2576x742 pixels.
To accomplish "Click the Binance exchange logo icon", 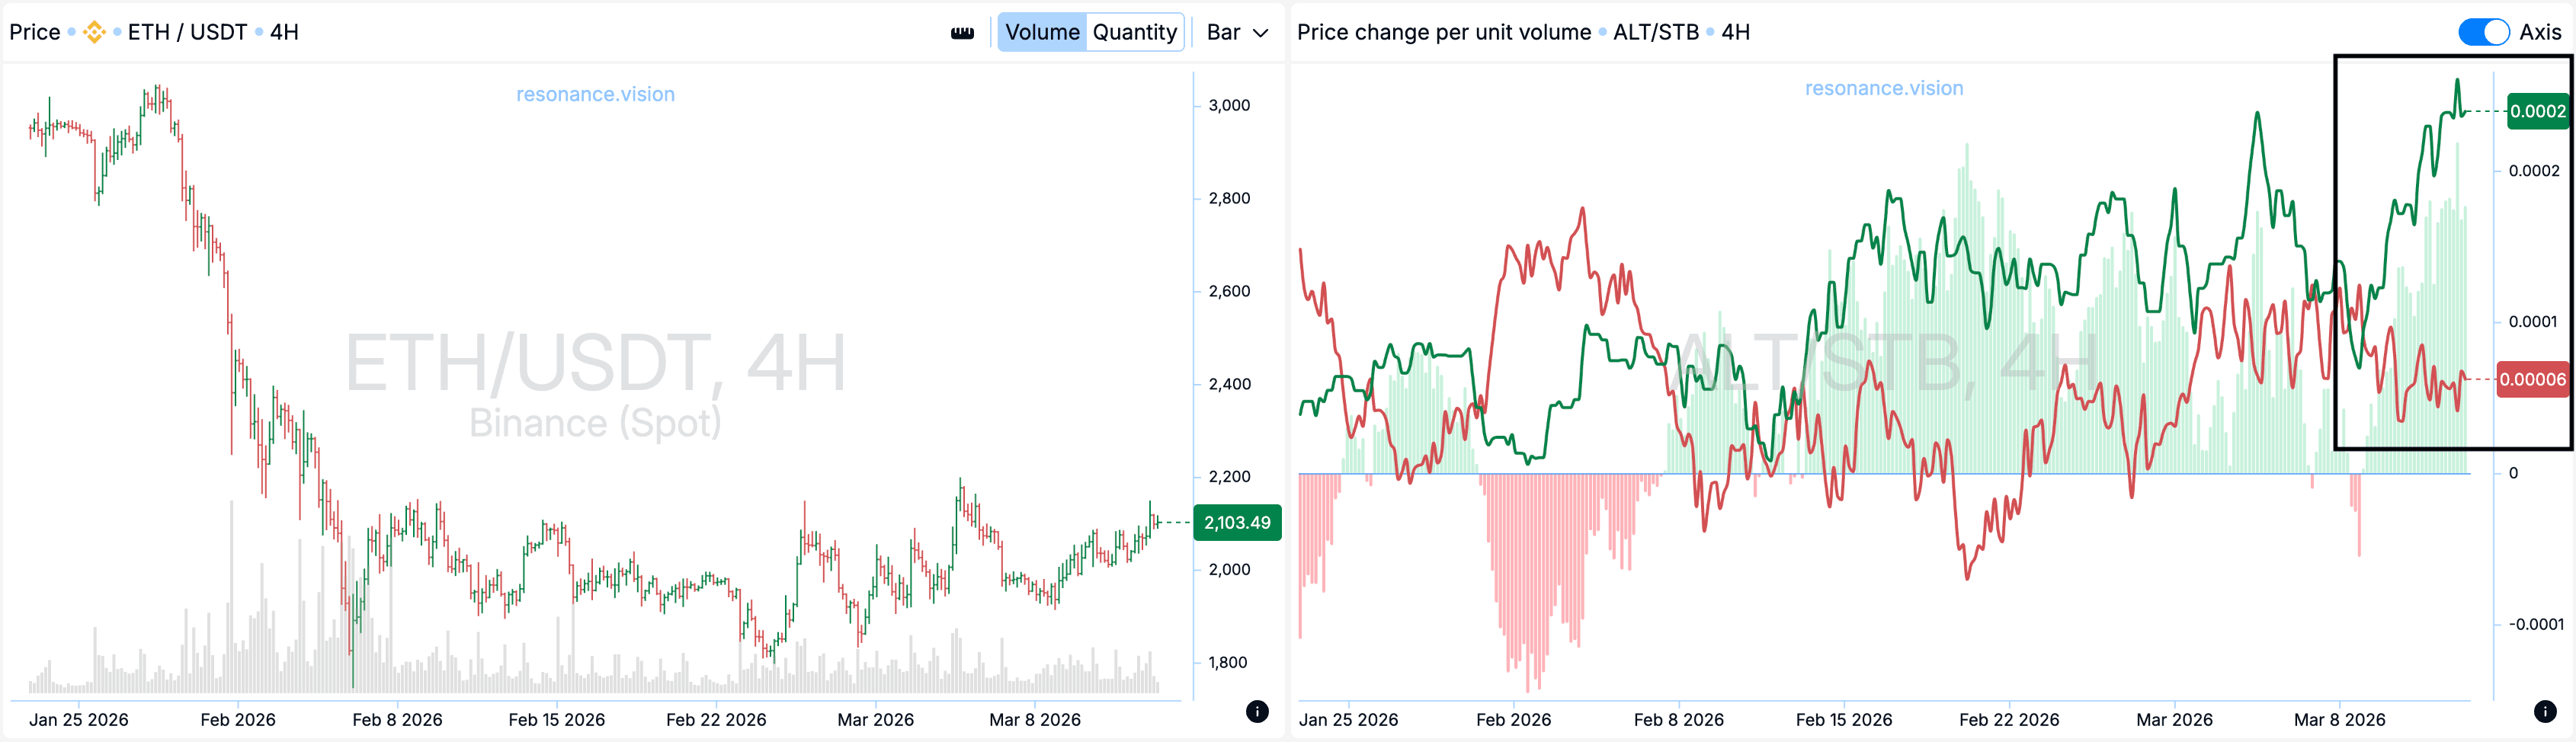I will (x=94, y=32).
